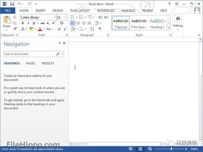Screen dimensions: 203x152
Task: Click the Numbering list icon
Action: click(81, 17)
